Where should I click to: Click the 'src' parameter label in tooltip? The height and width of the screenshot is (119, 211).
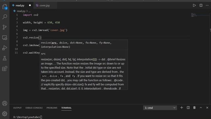pyautogui.click(x=43, y=54)
